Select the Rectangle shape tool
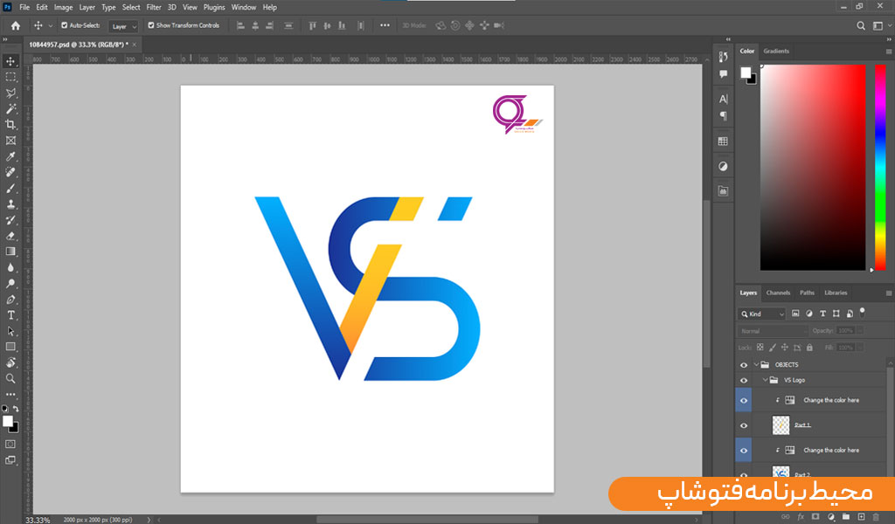Image resolution: width=895 pixels, height=524 pixels. (x=10, y=347)
